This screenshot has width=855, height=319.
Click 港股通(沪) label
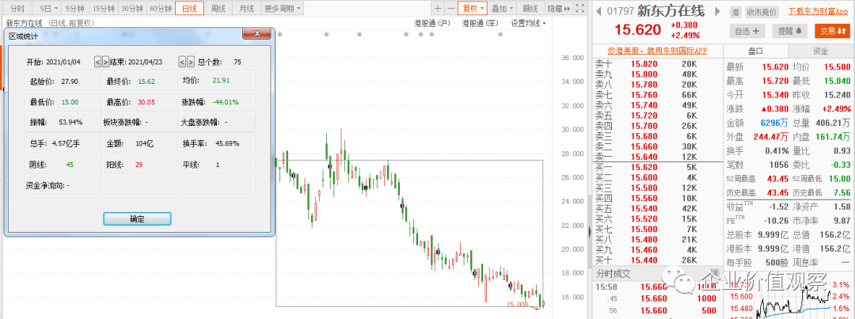432,24
